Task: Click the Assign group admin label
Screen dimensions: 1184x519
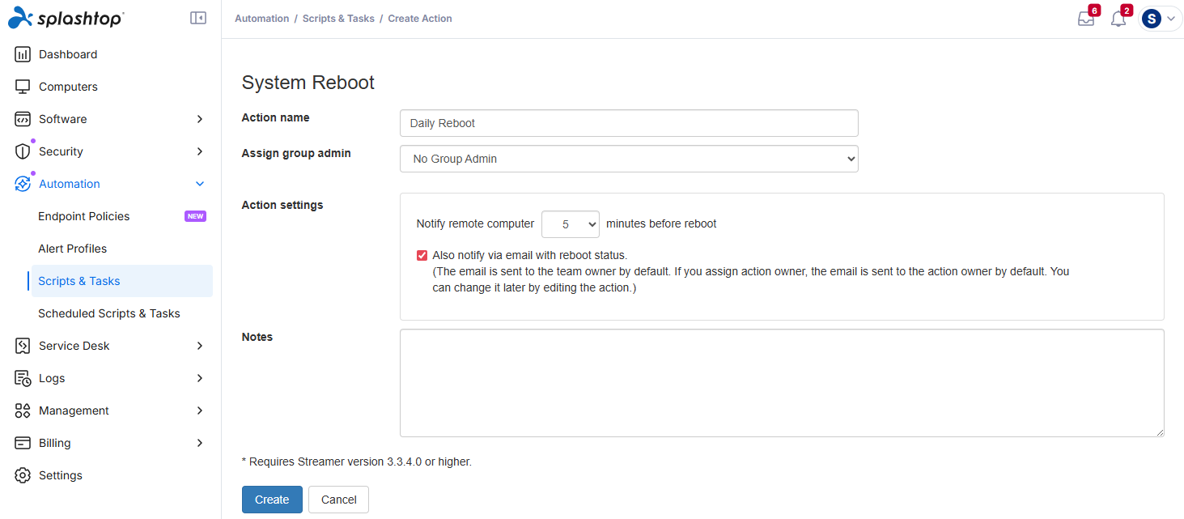Action: pyautogui.click(x=296, y=153)
